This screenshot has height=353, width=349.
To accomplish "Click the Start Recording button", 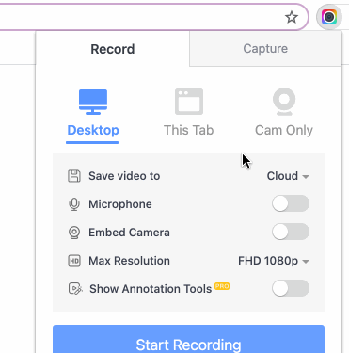I will click(x=188, y=339).
